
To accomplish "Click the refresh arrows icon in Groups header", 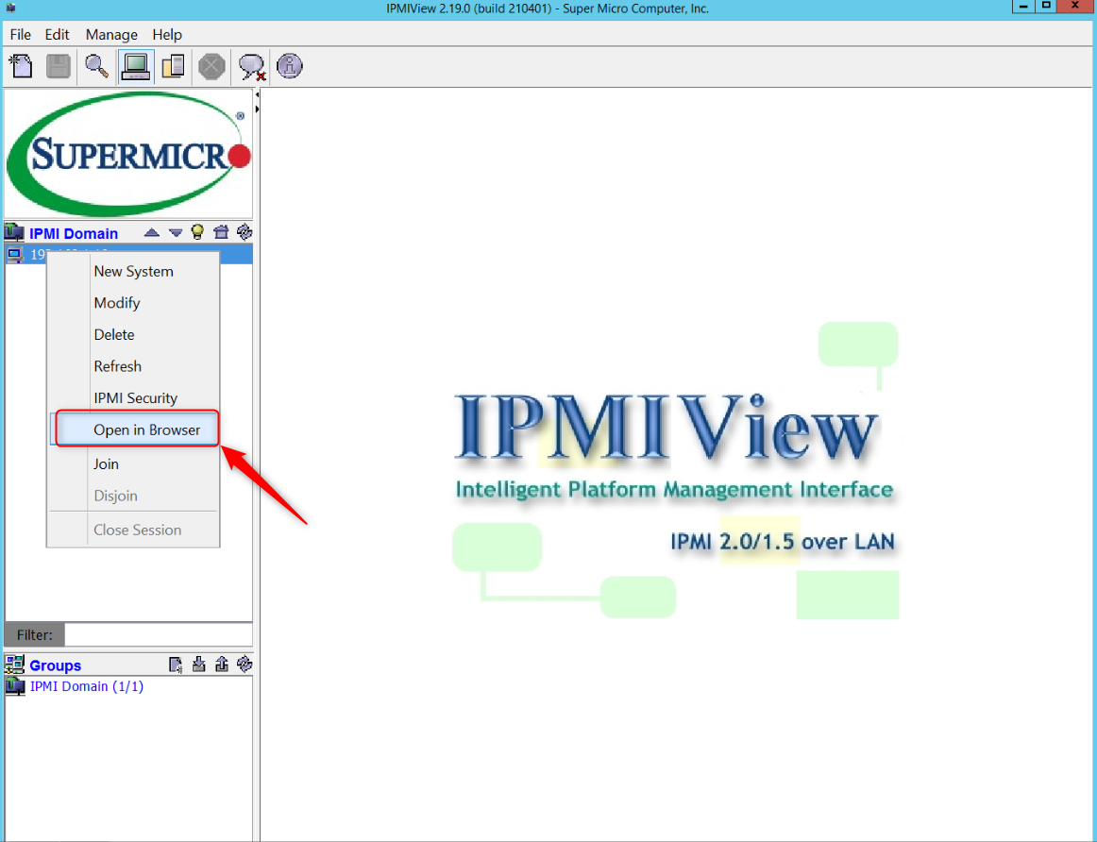I will 245,665.
